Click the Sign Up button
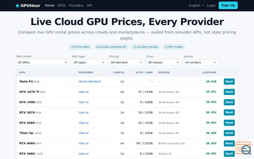Screen dimensions: 254x159 pyautogui.click(x=228, y=5)
